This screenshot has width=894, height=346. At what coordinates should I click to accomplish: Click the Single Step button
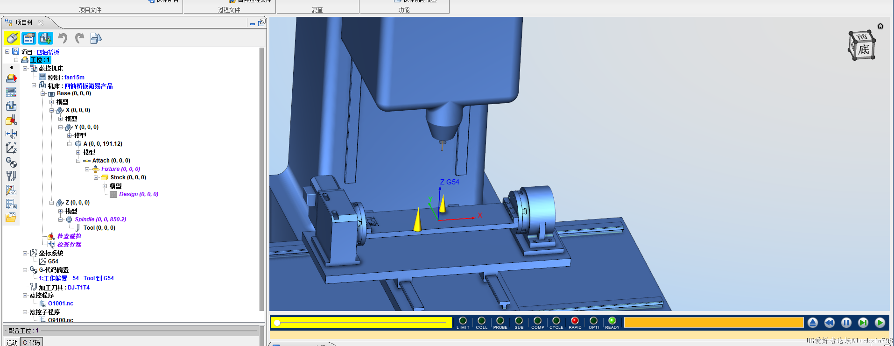click(863, 323)
